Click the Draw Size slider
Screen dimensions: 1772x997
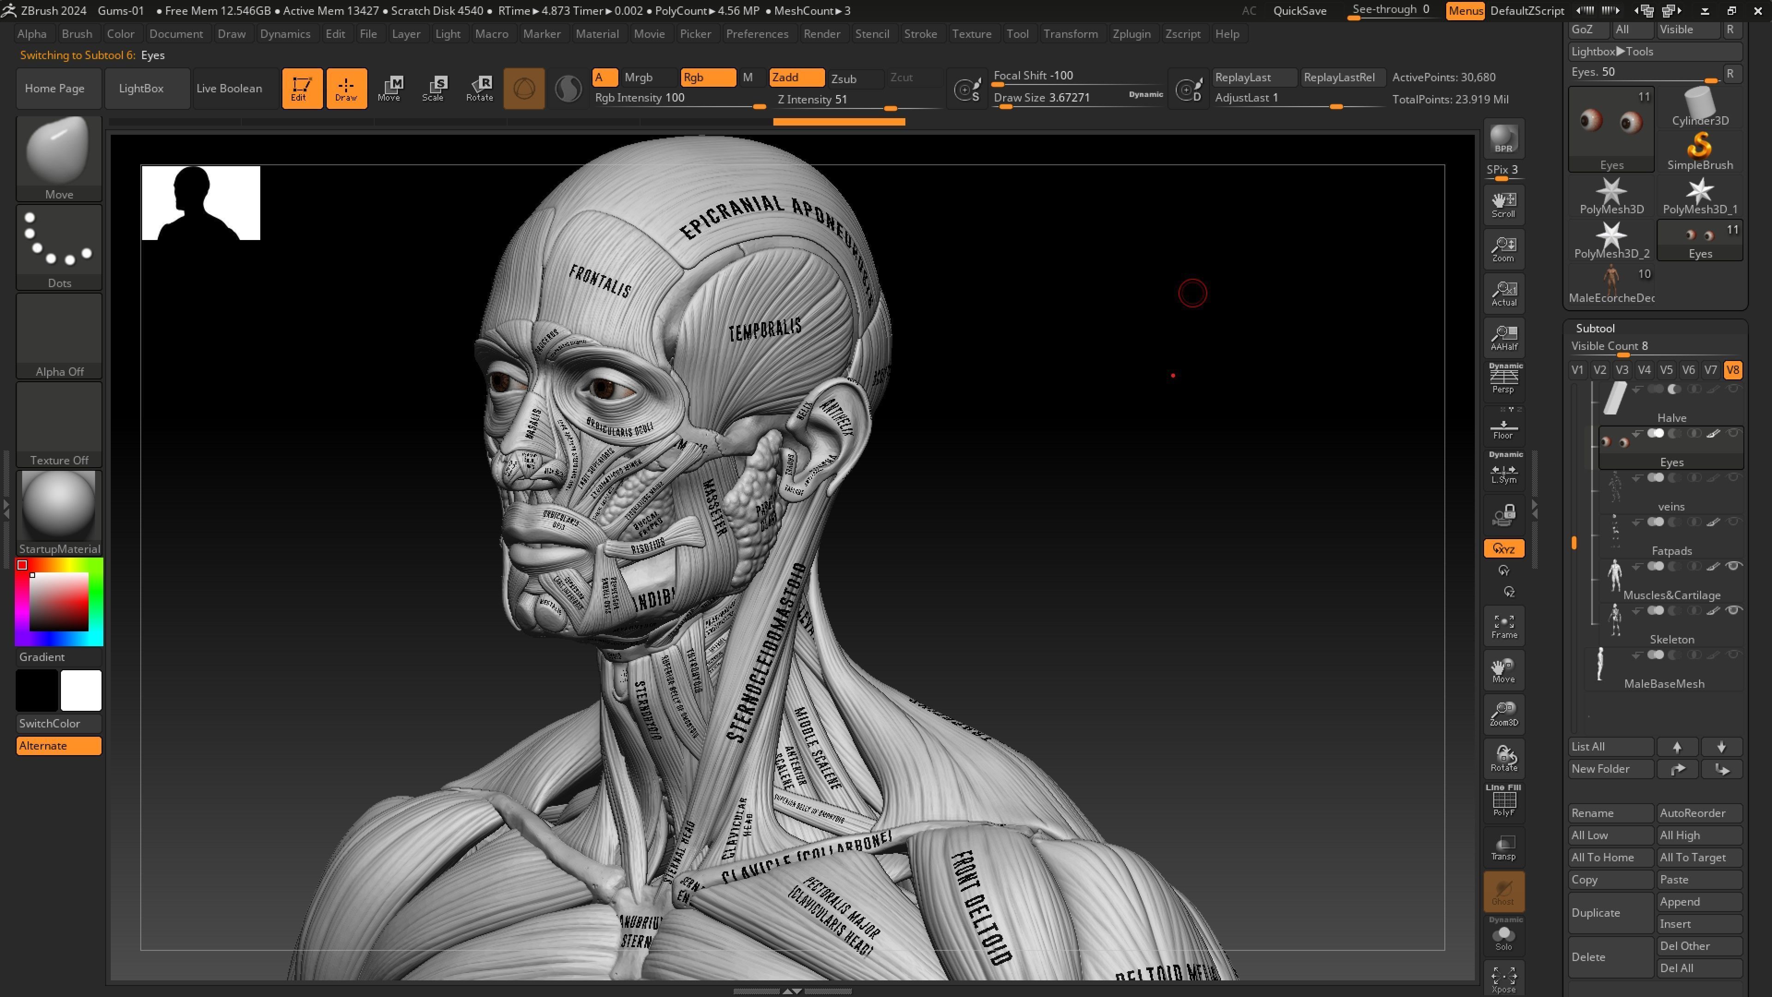(x=1078, y=99)
